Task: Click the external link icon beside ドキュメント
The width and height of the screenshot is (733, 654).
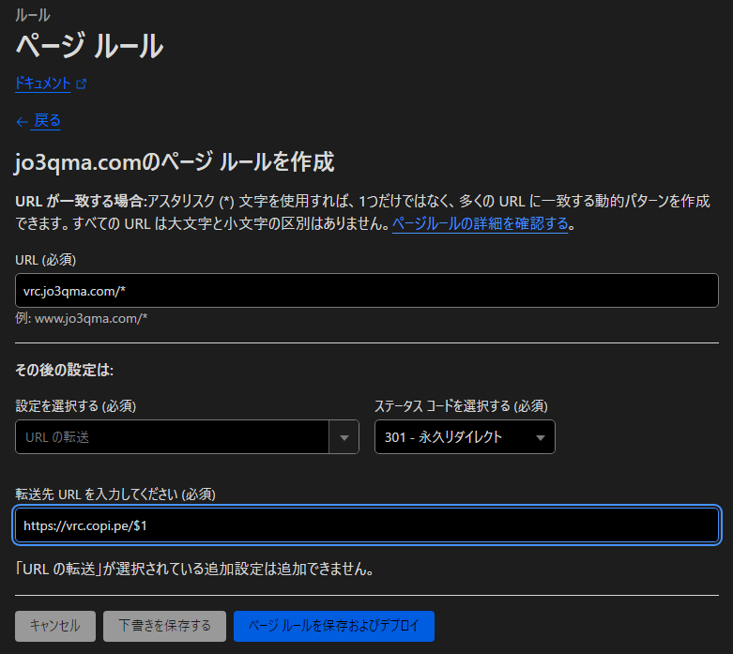Action: click(x=82, y=84)
